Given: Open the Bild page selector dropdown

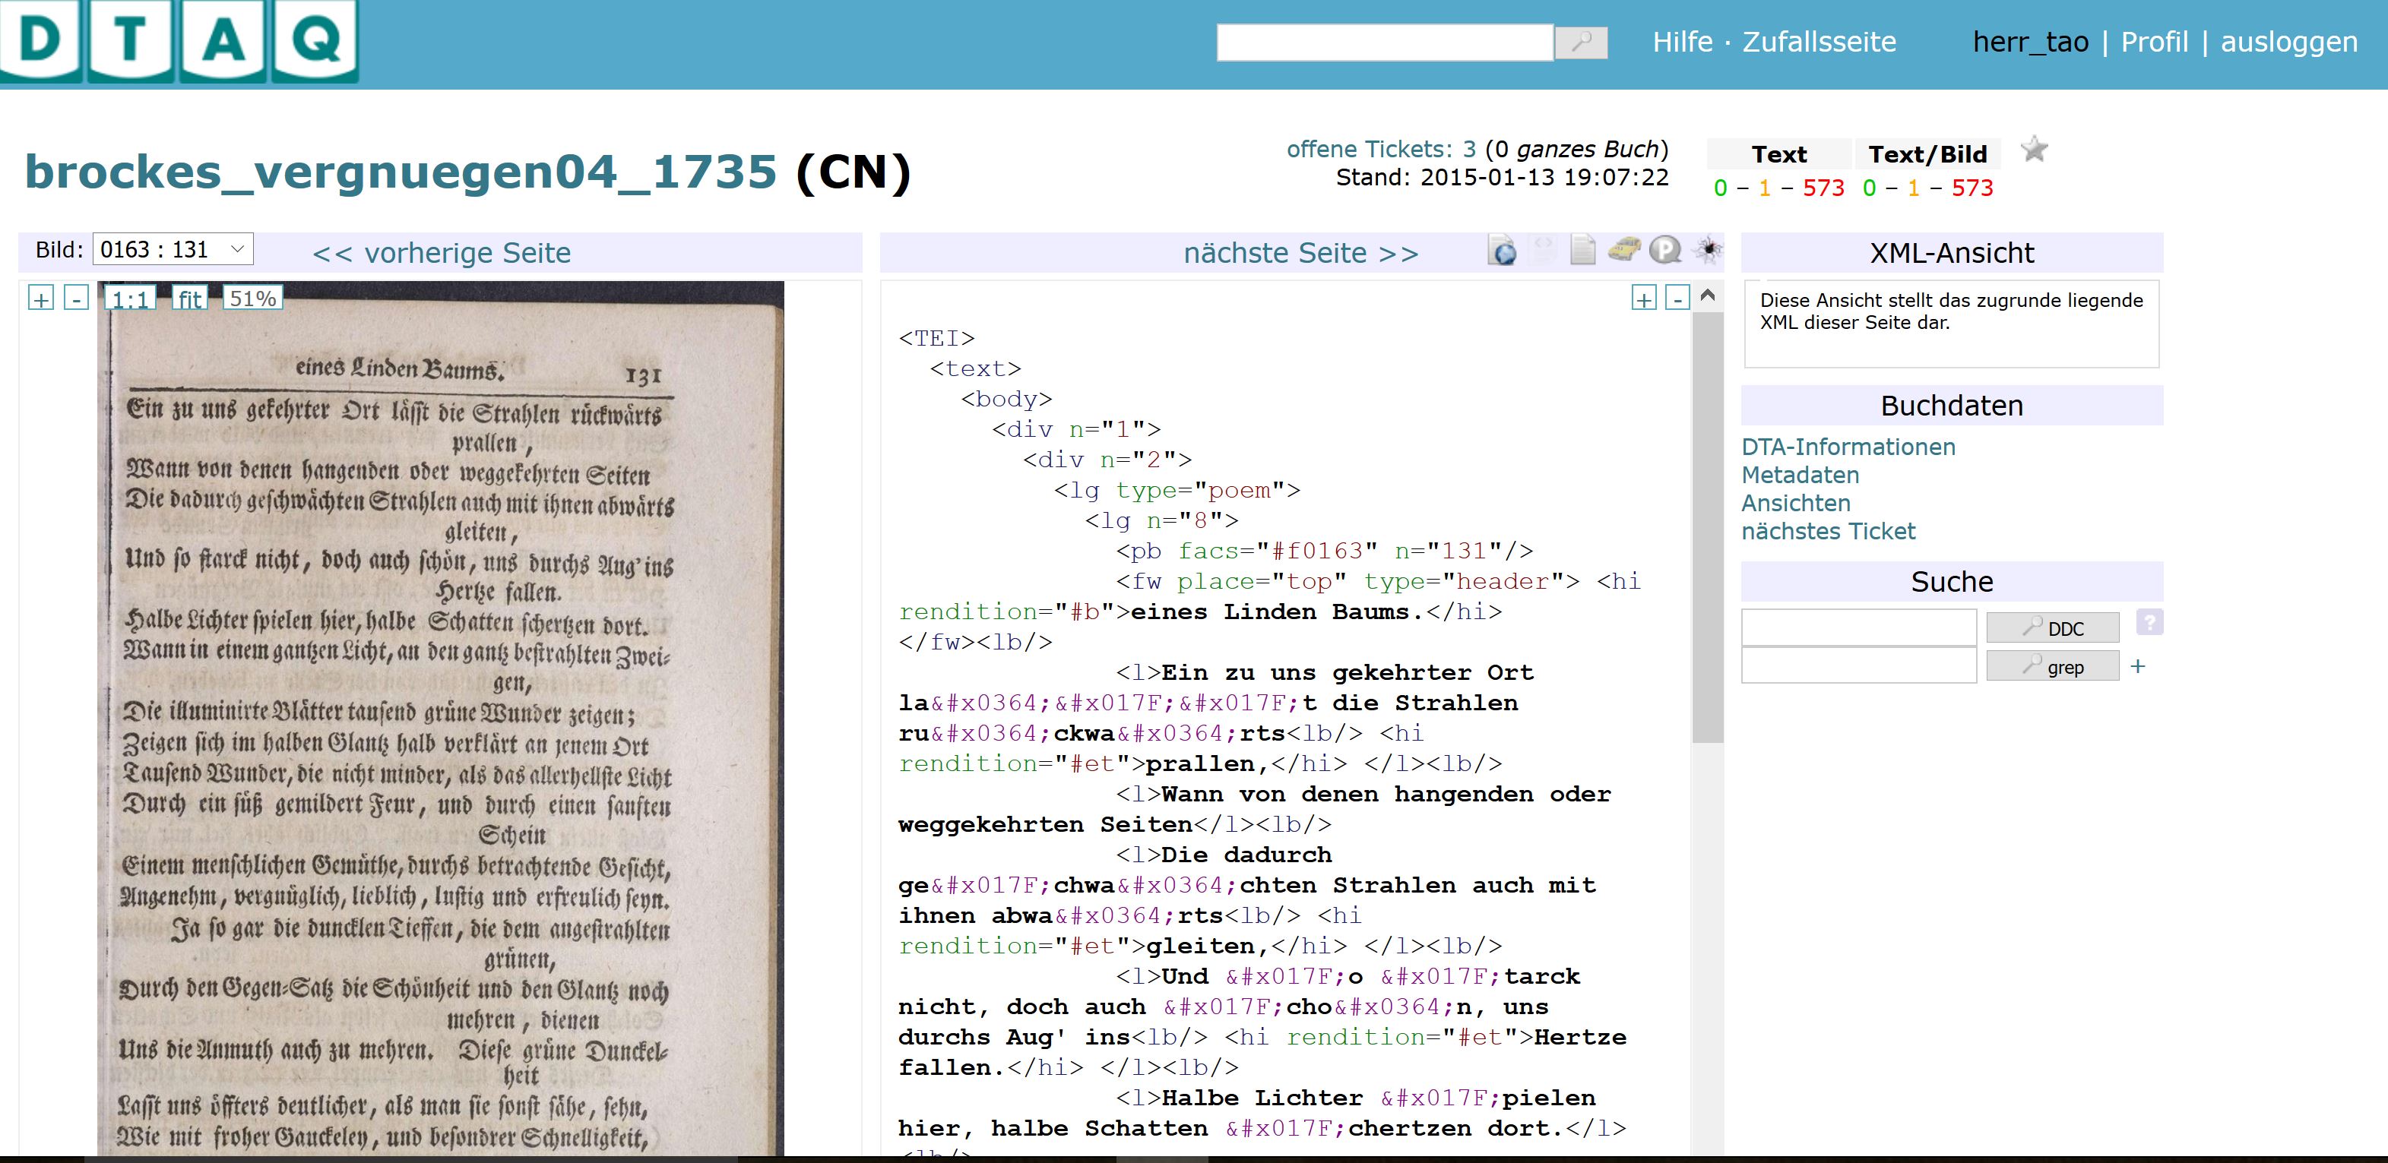Looking at the screenshot, I should (173, 249).
